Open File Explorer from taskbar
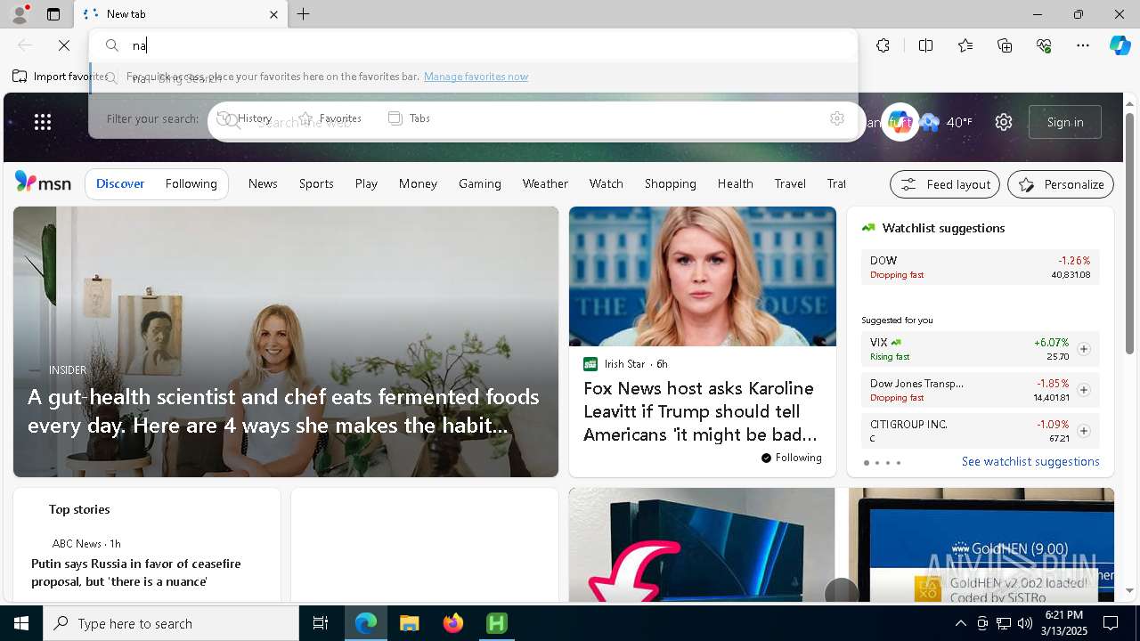1140x641 pixels. click(x=409, y=623)
